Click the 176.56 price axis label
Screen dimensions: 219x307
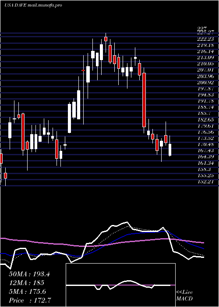(x=205, y=132)
